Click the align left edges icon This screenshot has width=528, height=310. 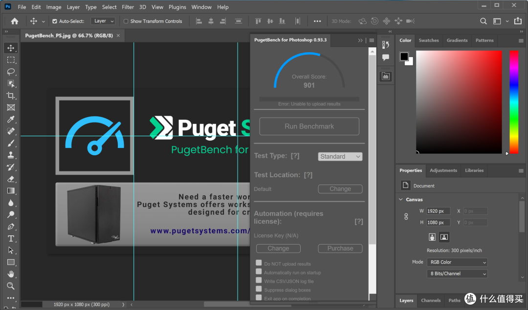pos(199,21)
